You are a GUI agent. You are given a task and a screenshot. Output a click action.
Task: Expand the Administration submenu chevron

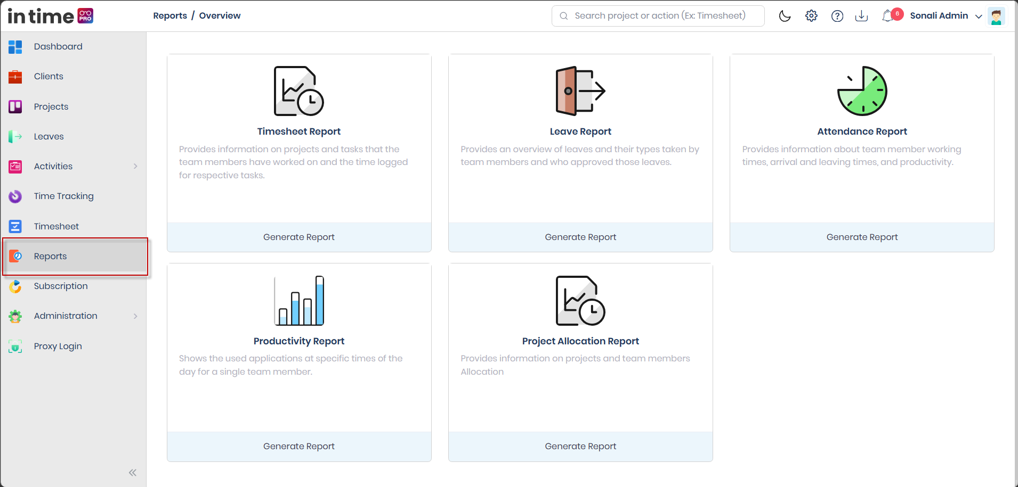(x=135, y=316)
